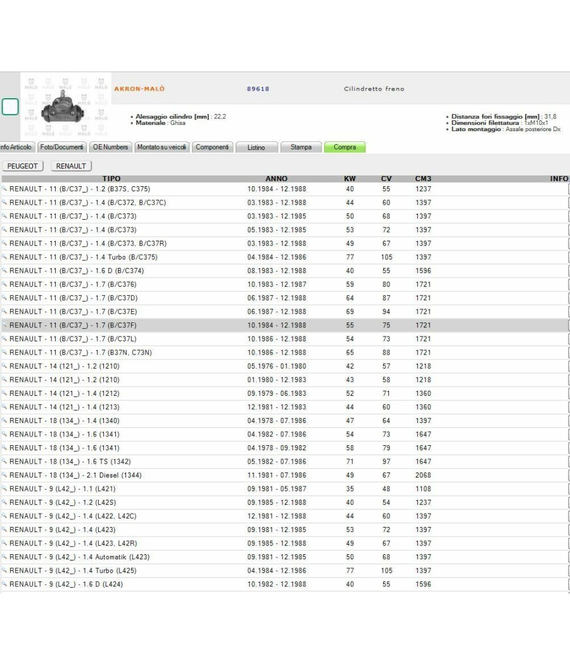Click the AKRON-MALÒ brand name

pyautogui.click(x=139, y=89)
